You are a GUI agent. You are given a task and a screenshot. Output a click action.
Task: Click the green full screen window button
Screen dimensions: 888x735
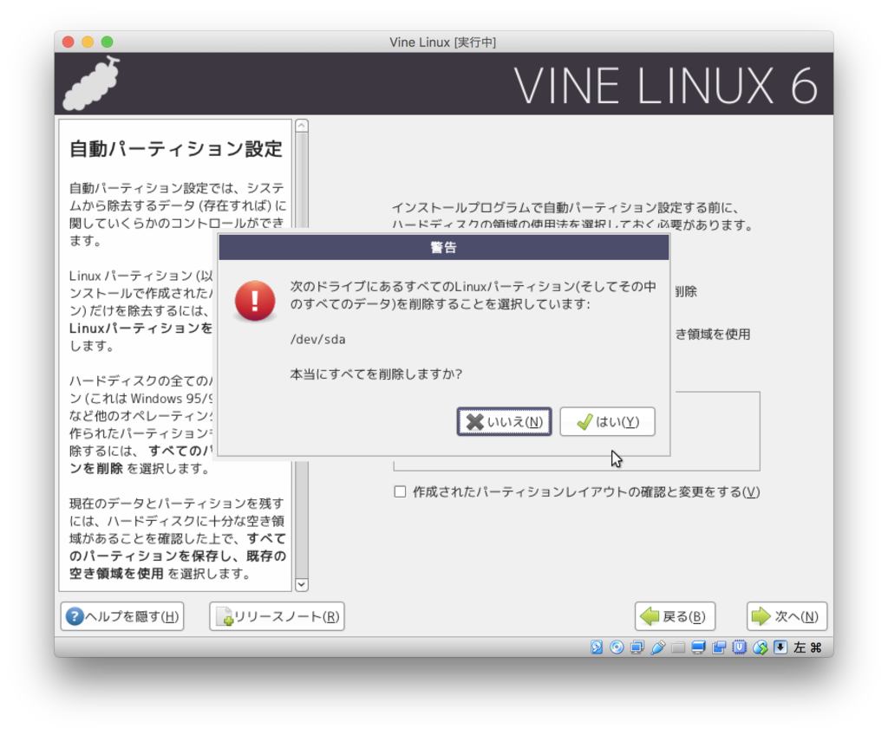click(x=107, y=42)
